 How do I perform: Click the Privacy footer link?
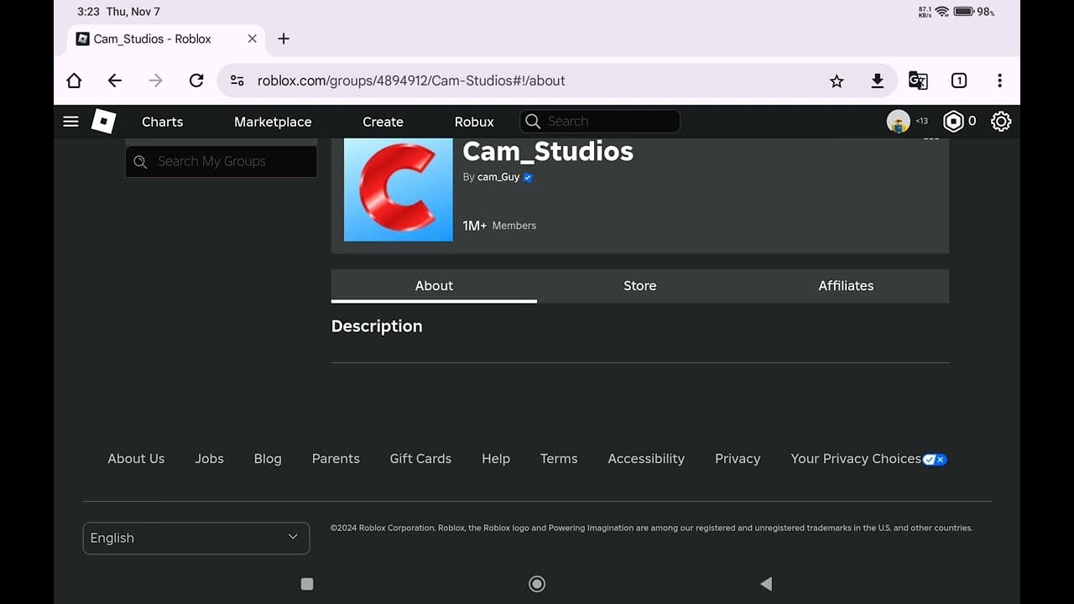pyautogui.click(x=738, y=459)
